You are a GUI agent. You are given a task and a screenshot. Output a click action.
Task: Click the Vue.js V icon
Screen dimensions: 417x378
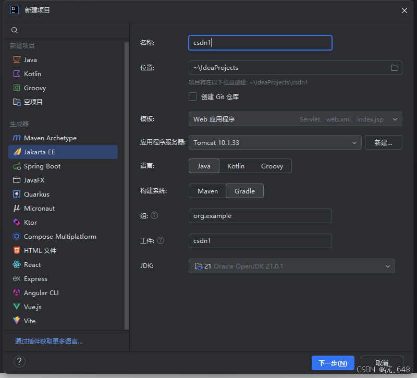click(17, 307)
